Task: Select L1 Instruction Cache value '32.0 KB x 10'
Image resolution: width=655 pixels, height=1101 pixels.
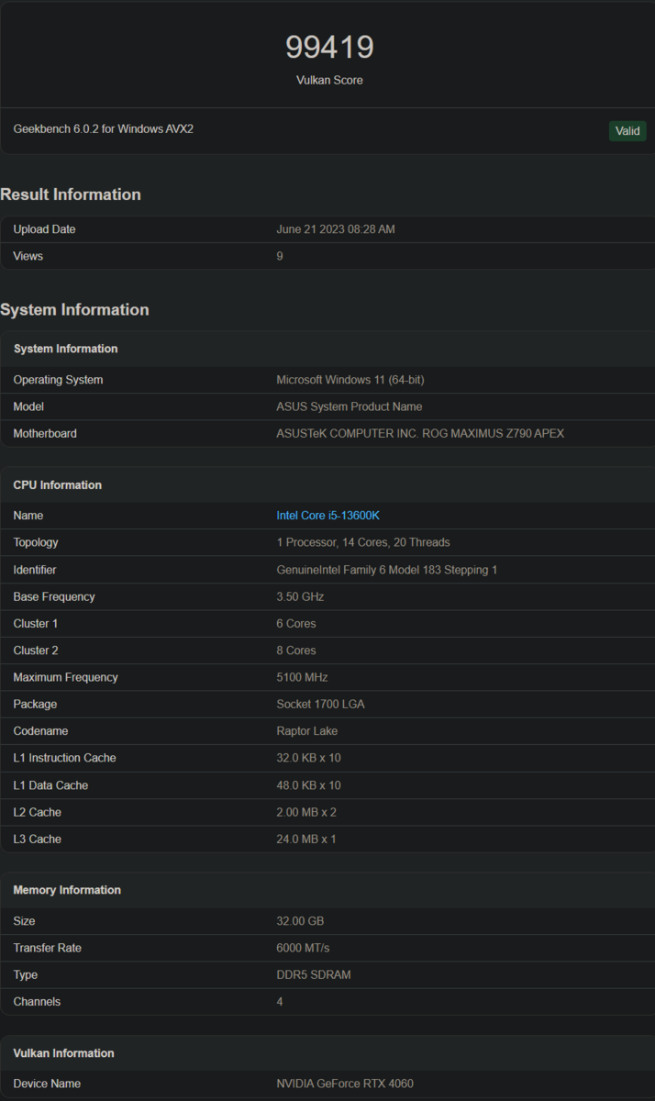Action: tap(308, 758)
